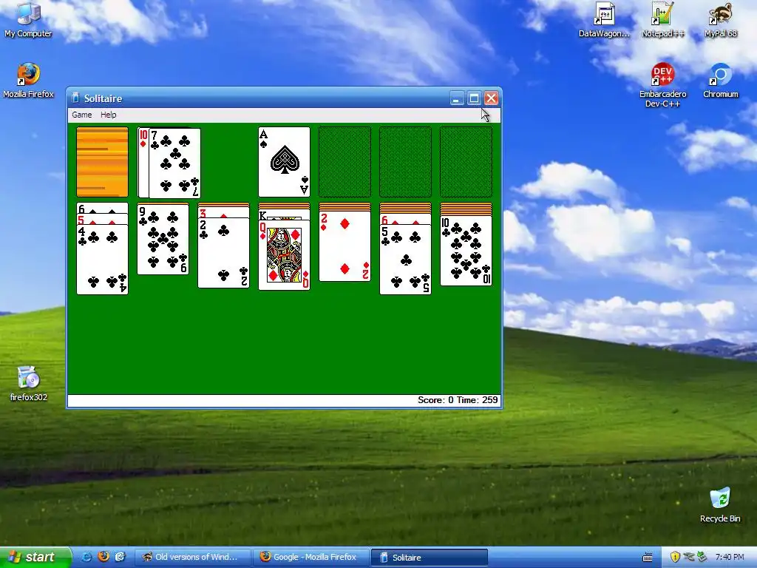Click the Score and Time status text
Image resolution: width=757 pixels, height=568 pixels.
[x=457, y=400]
